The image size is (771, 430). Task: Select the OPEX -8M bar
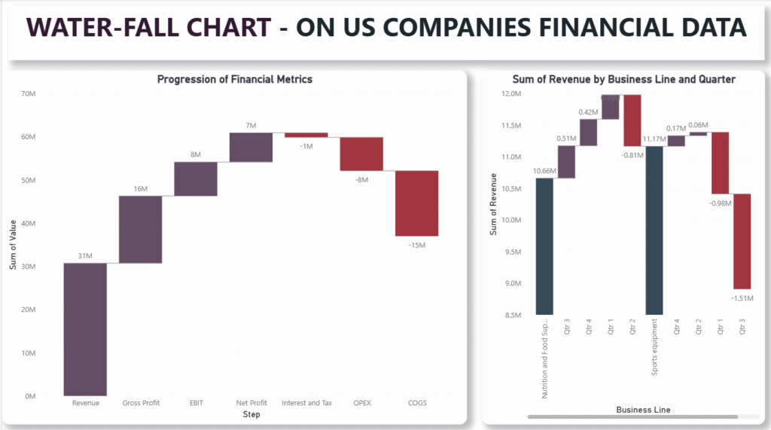361,154
